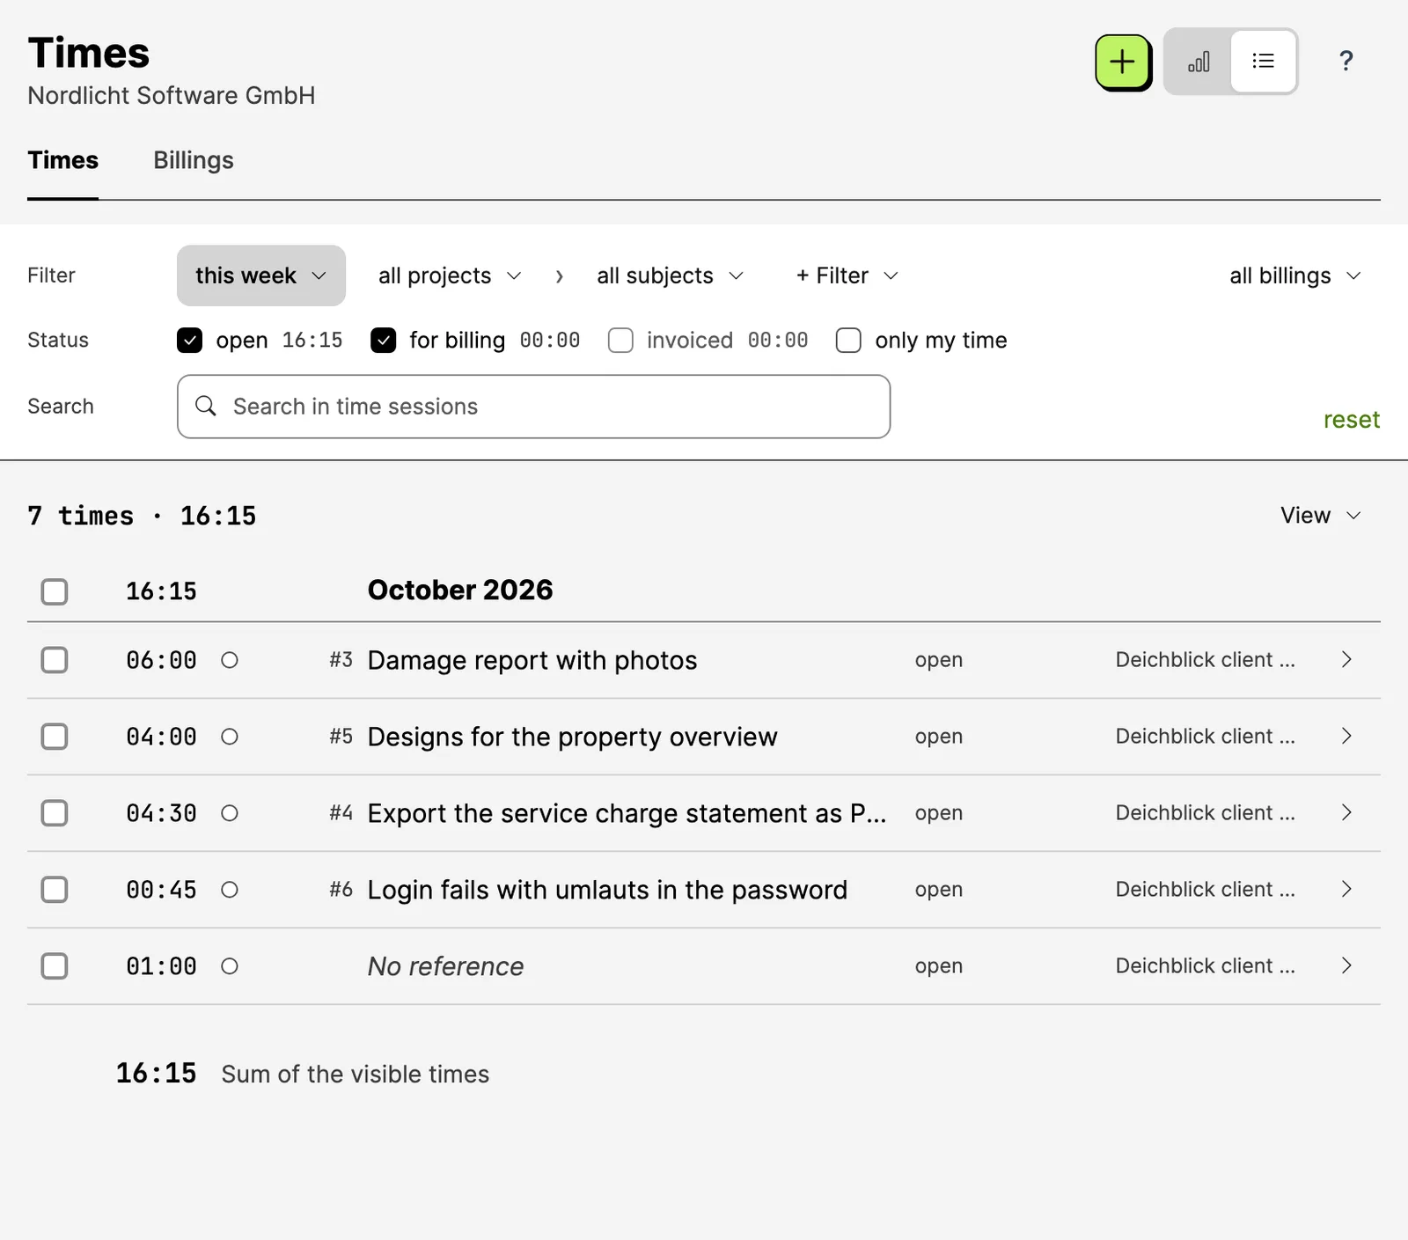Click the magnifier icon in the search box
The height and width of the screenshot is (1240, 1408).
tap(206, 406)
